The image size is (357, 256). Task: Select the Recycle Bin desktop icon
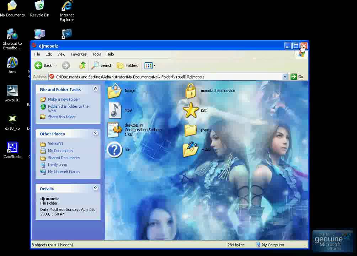(x=39, y=9)
